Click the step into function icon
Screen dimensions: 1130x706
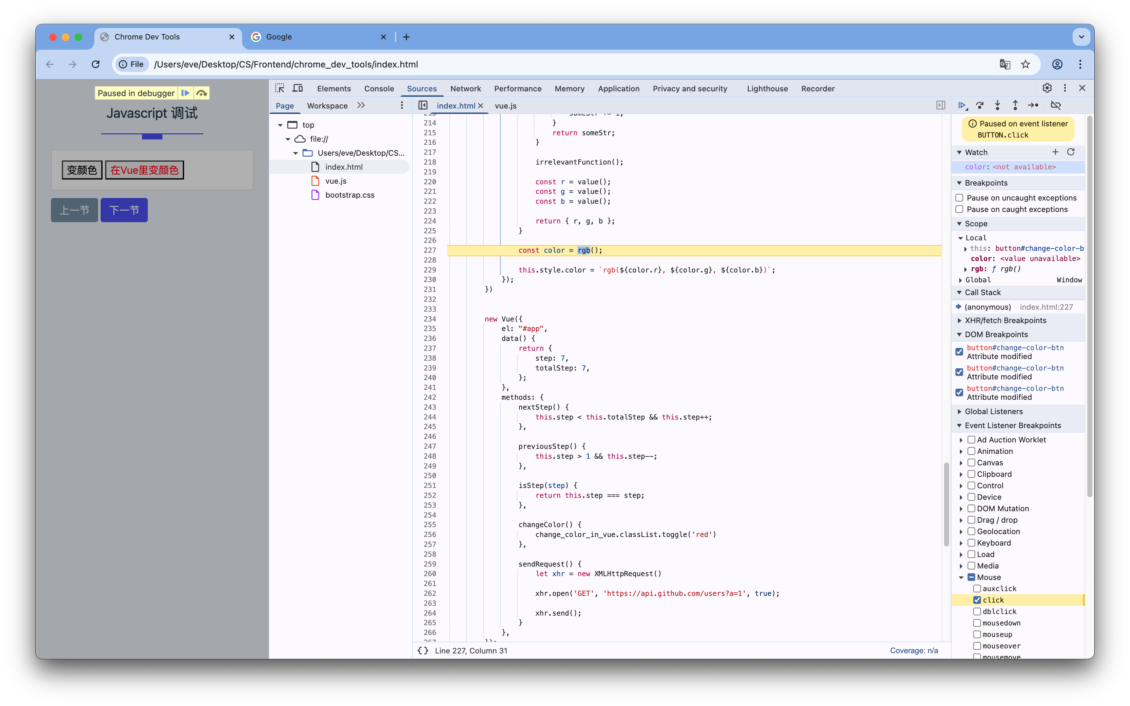[x=997, y=106]
